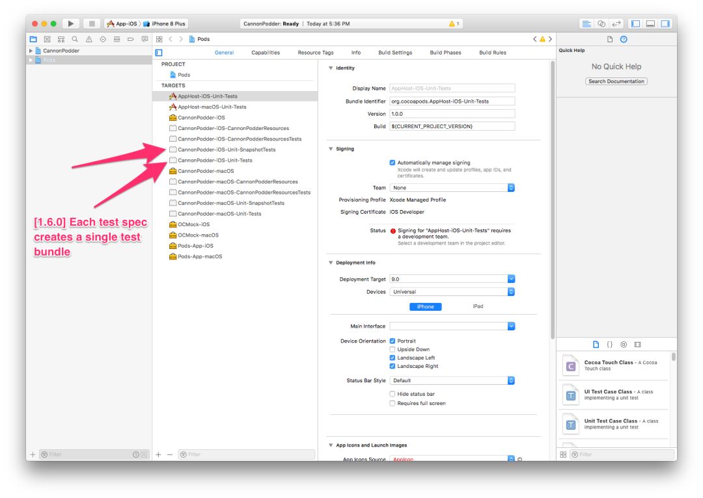Click the warning indicator in activity bar
Image resolution: width=703 pixels, height=498 pixels.
click(454, 24)
